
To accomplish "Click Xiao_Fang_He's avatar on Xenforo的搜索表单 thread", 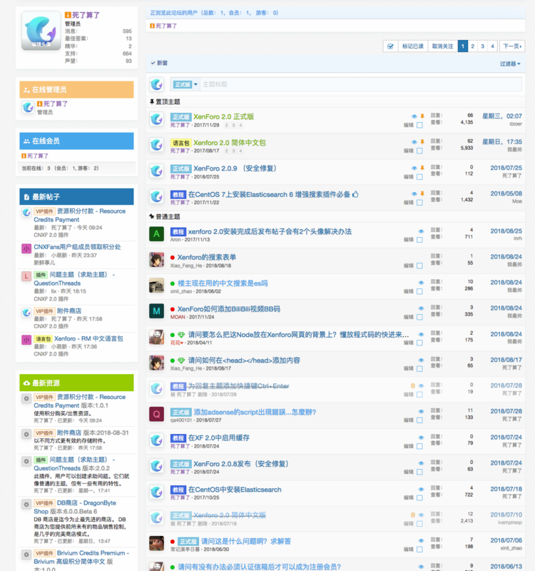I will point(156,260).
